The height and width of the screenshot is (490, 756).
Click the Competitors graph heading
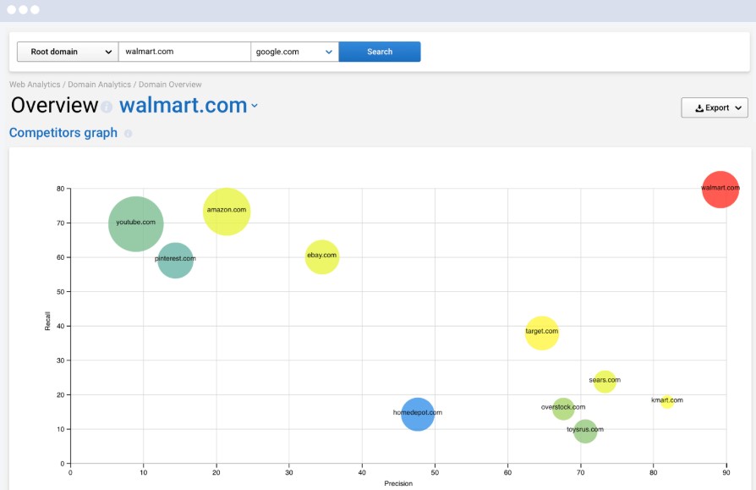tap(63, 133)
